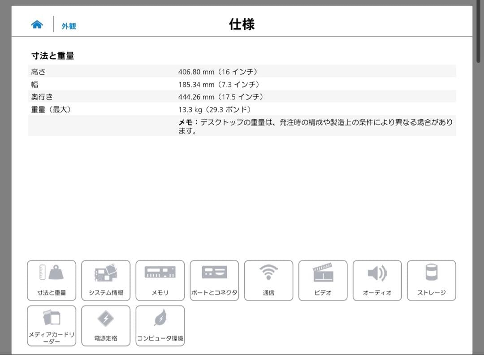This screenshot has height=355, width=484.
Task: Open the 外観 link
Action: point(69,26)
